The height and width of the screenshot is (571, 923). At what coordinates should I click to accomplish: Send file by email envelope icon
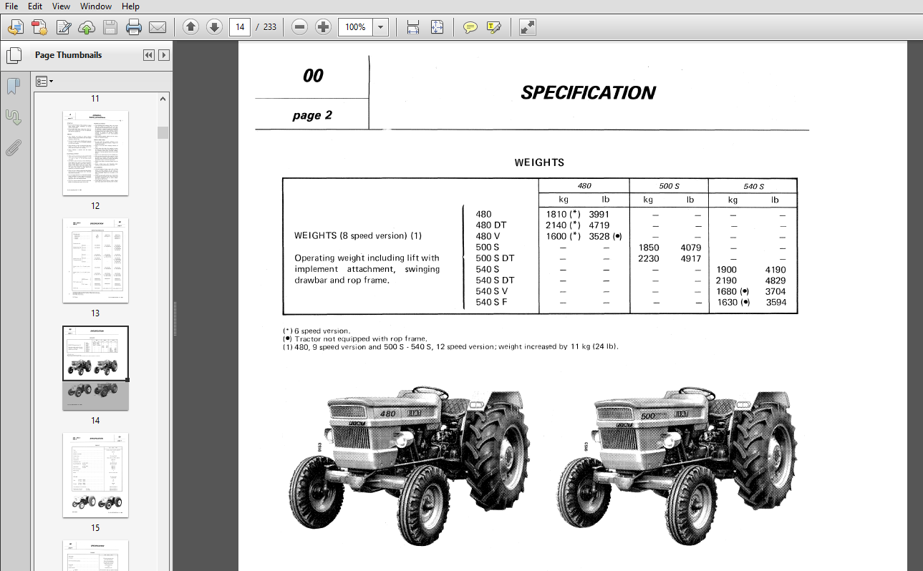(158, 28)
